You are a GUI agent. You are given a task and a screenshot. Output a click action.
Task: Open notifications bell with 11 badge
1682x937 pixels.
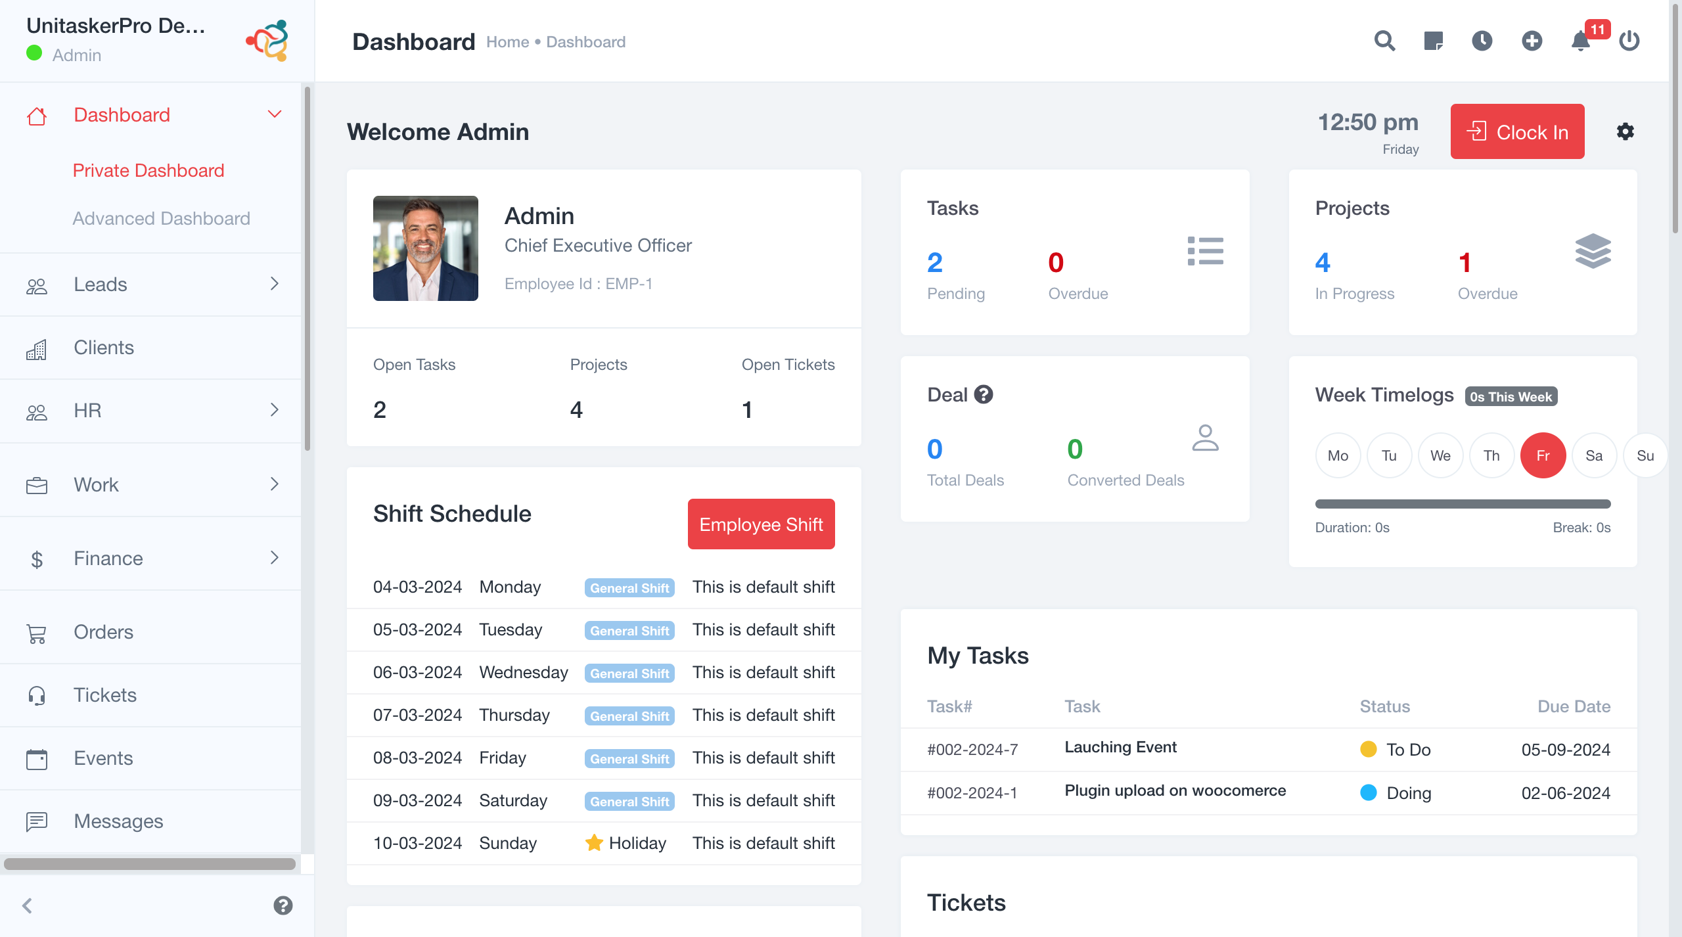tap(1581, 41)
